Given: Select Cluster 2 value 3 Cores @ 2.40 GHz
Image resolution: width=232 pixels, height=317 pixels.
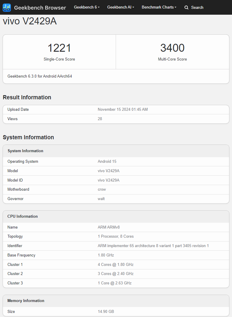Looking at the screenshot, I should [116, 274].
